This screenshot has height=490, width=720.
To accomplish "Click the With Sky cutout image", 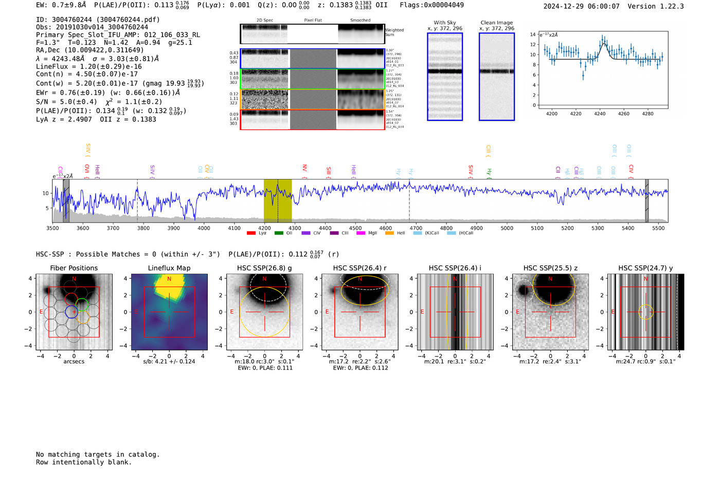I will (445, 77).
